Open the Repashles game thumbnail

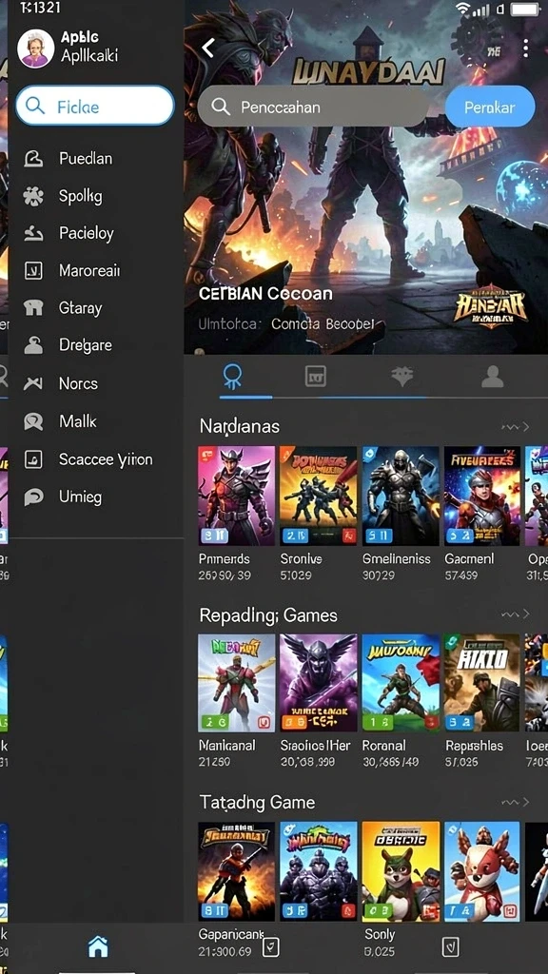coord(482,683)
